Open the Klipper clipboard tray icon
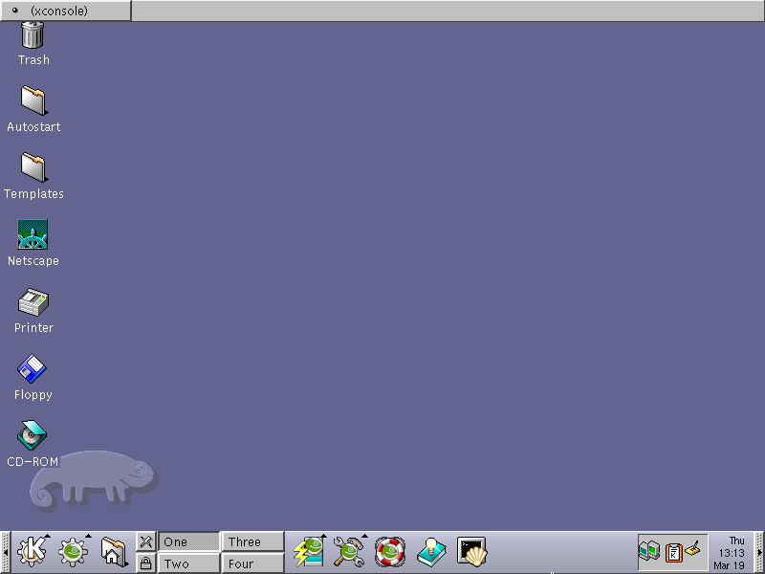This screenshot has height=574, width=765. tap(674, 553)
